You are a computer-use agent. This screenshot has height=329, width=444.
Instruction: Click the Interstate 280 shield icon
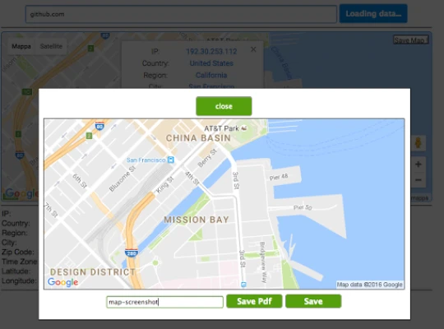click(132, 253)
